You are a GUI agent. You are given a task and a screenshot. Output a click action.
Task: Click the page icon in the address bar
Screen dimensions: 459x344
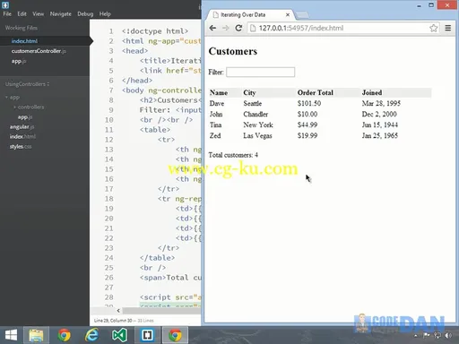coord(253,28)
